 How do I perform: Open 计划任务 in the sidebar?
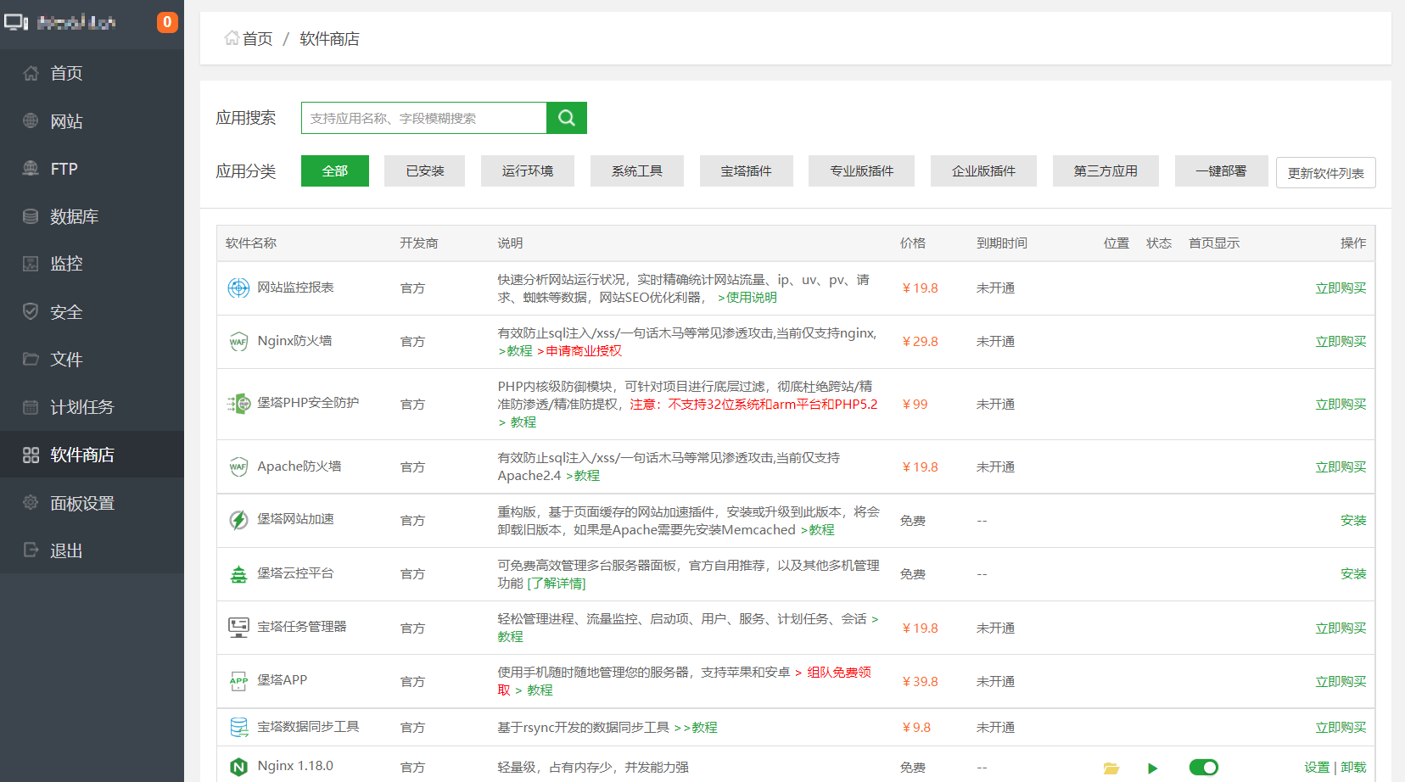[92, 407]
